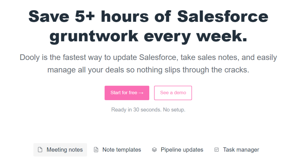Click the stacked layers icon beside Pipeline updates

tap(154, 150)
